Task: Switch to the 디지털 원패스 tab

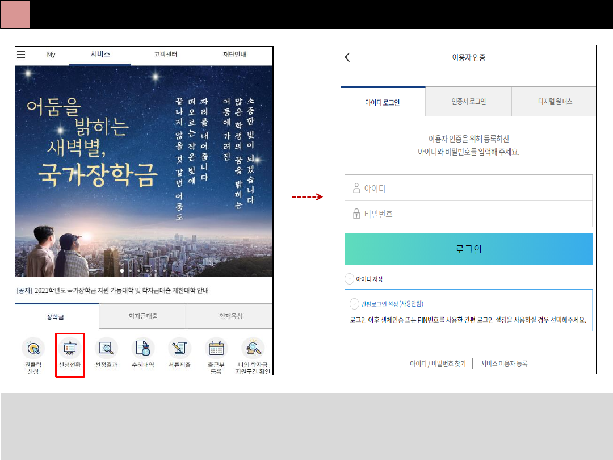Action: point(555,102)
